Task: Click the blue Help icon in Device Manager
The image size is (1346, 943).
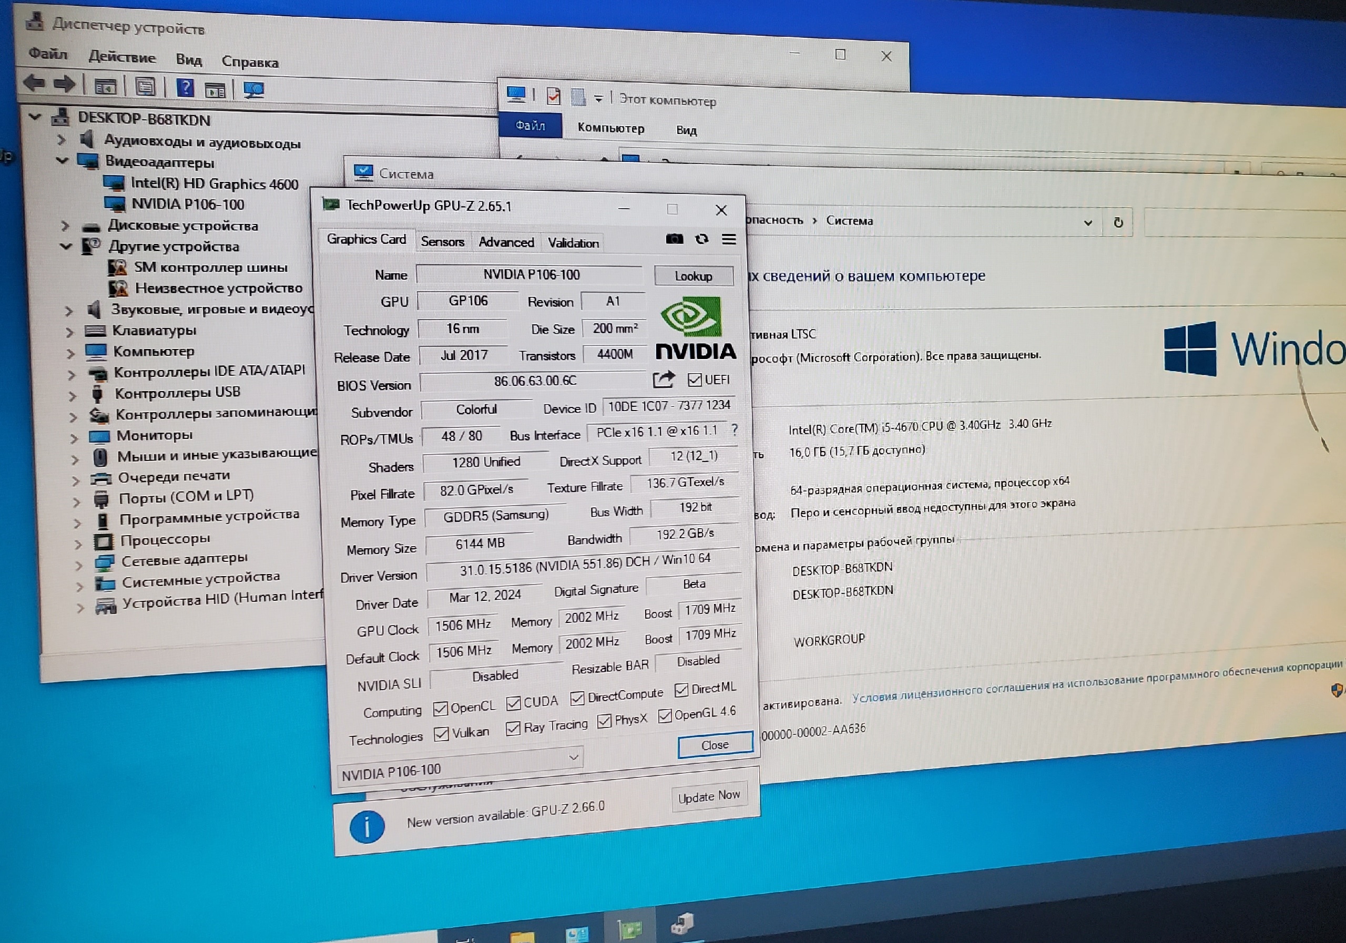Action: [185, 88]
